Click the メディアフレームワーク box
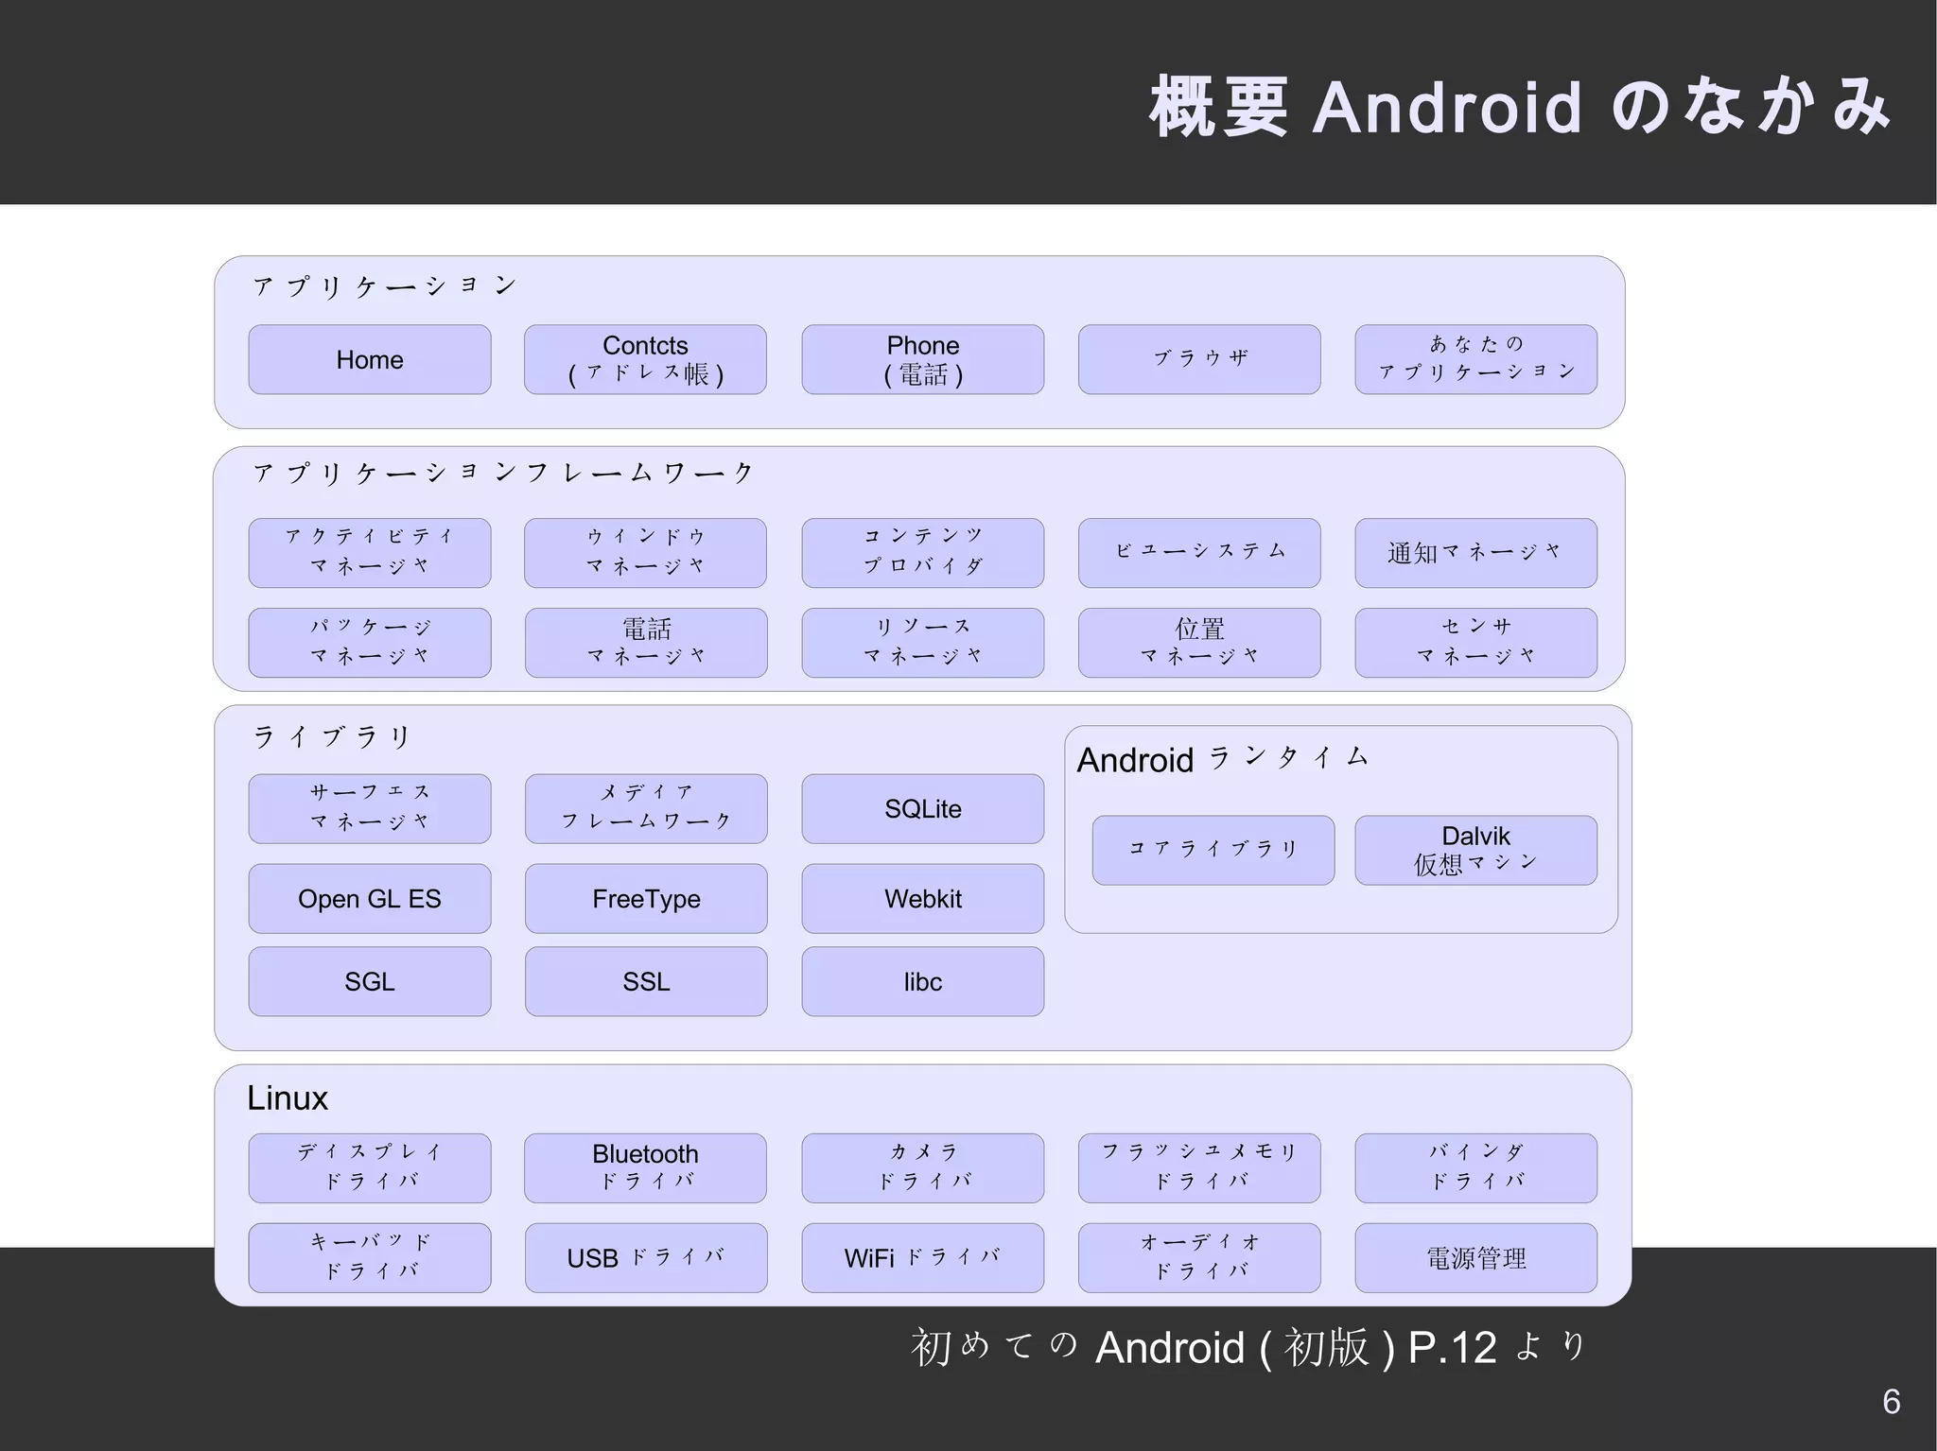1937x1451 pixels. point(646,808)
